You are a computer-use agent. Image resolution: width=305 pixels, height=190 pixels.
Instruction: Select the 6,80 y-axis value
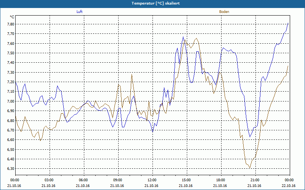point(11,120)
